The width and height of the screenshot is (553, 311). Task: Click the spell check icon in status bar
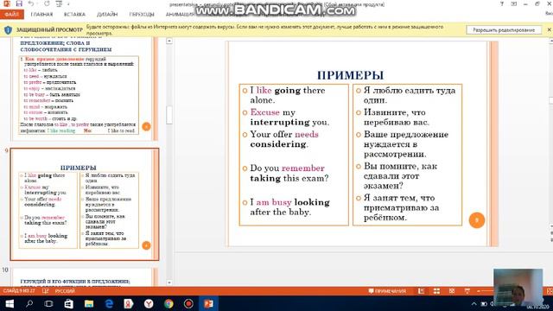click(x=46, y=291)
